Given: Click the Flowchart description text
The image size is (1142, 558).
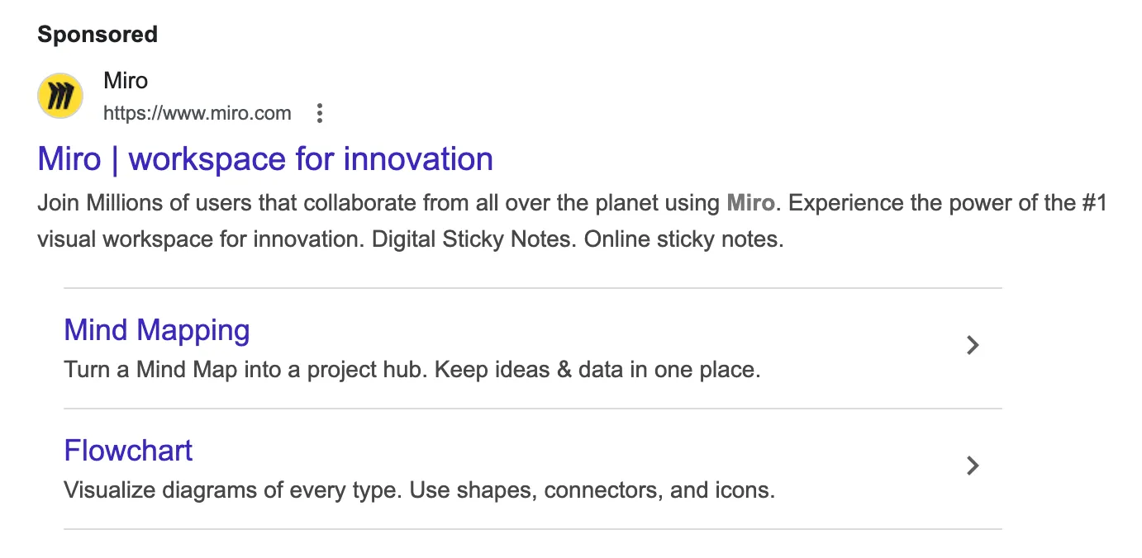Looking at the screenshot, I should [x=420, y=489].
